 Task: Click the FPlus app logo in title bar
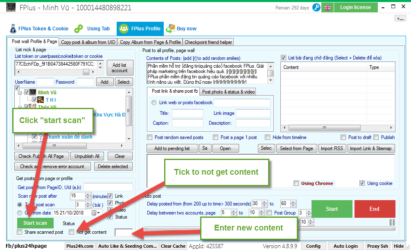coord(11,7)
